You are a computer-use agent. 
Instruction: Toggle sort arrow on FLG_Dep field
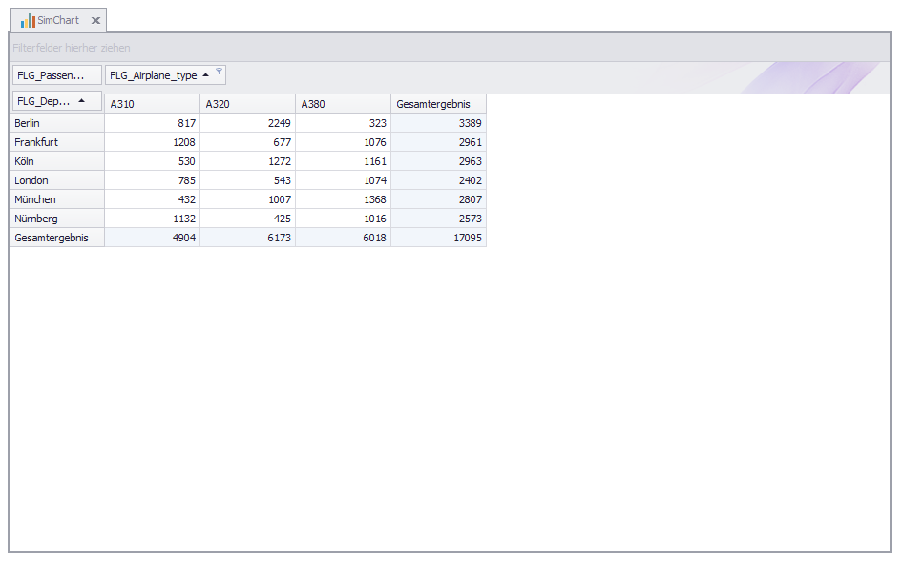click(81, 100)
